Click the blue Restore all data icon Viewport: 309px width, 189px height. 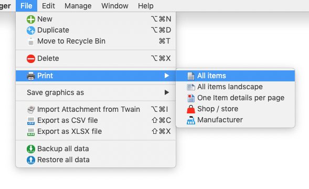tap(31, 160)
